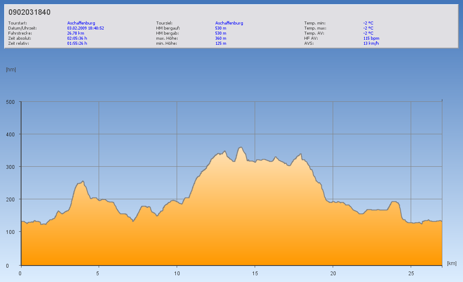
Task: Click the HM bergauf value 530 m
Action: click(x=221, y=28)
